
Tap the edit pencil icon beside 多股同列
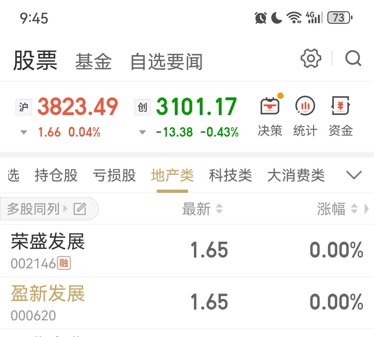(x=80, y=209)
